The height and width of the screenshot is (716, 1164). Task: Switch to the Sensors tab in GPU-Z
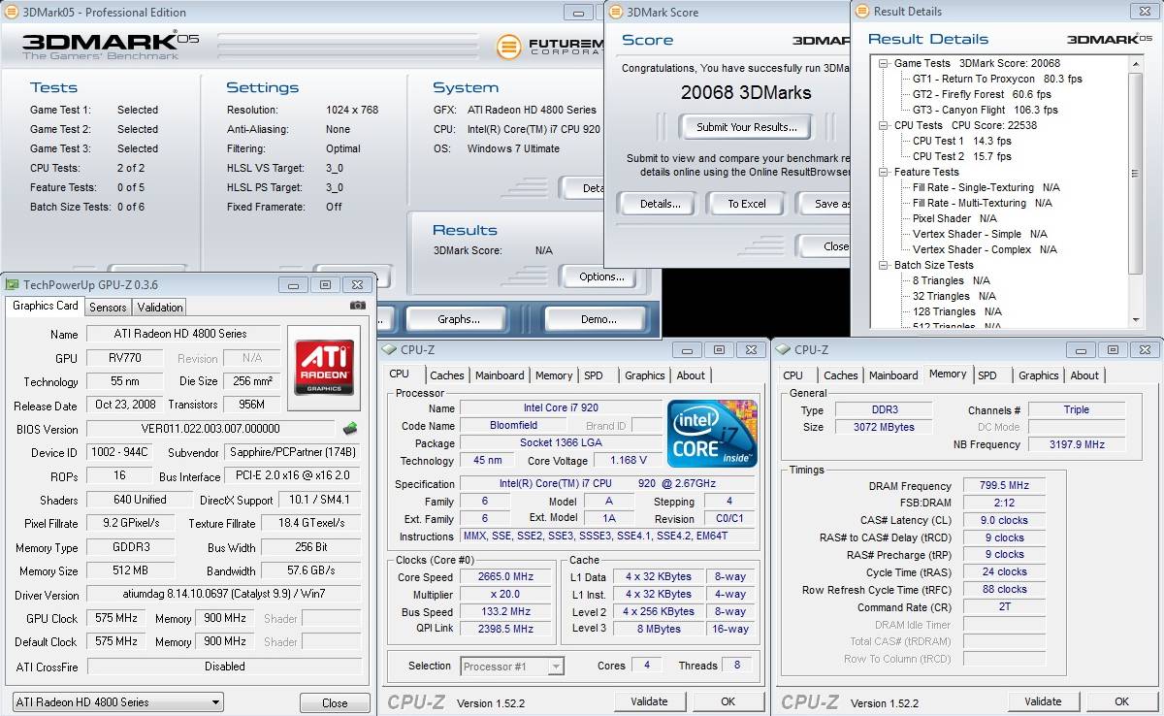point(108,307)
